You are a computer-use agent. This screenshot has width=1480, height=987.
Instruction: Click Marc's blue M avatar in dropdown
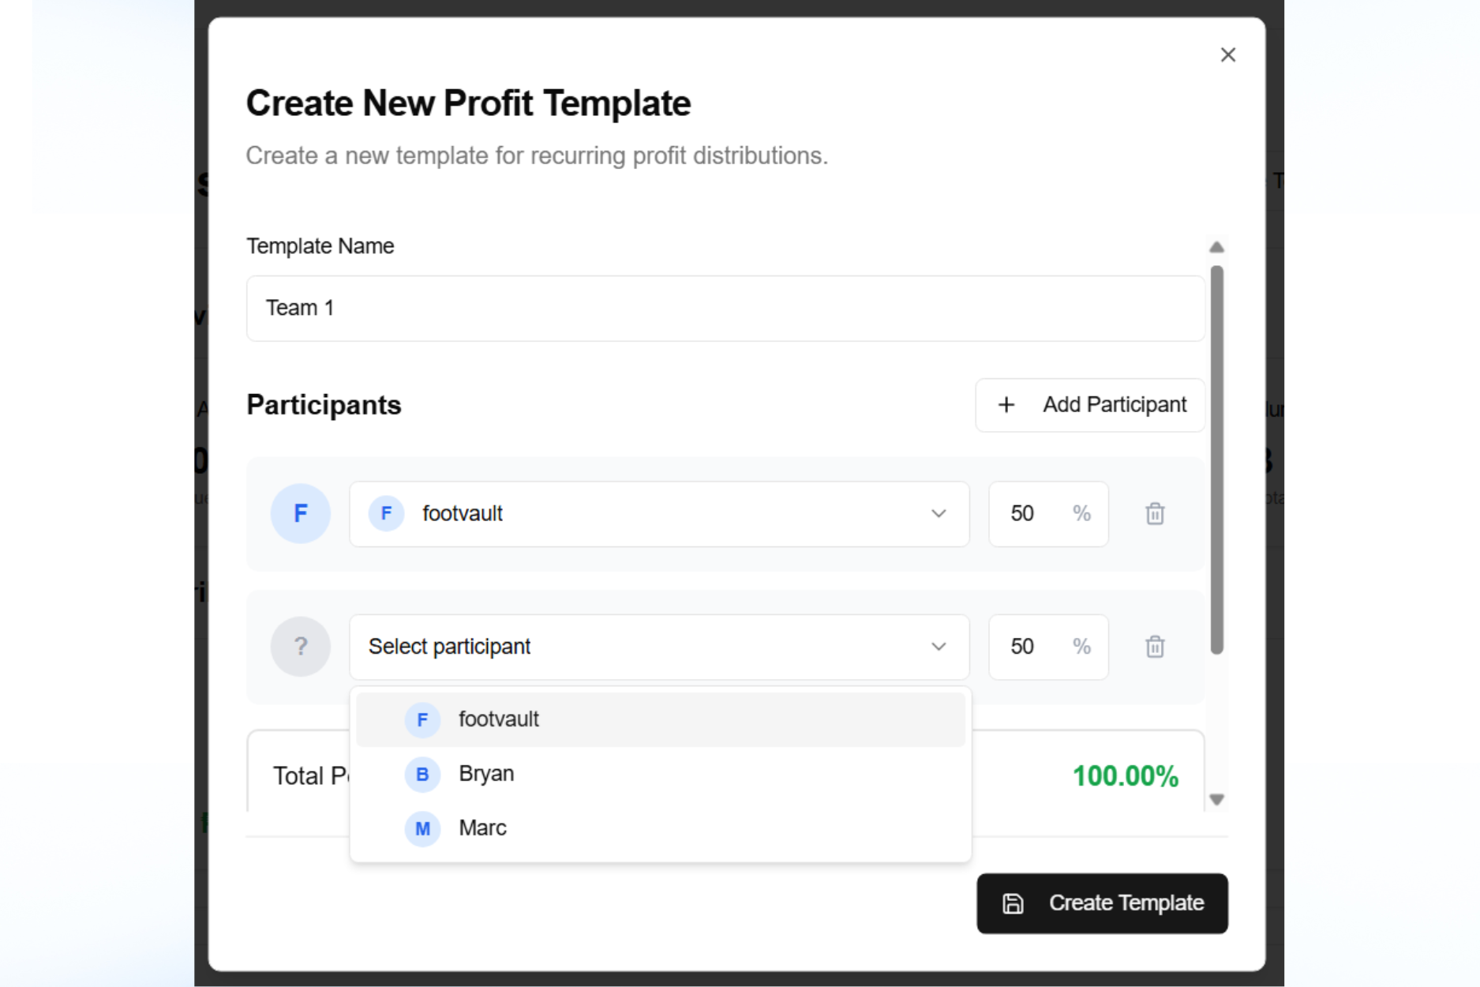tap(423, 828)
